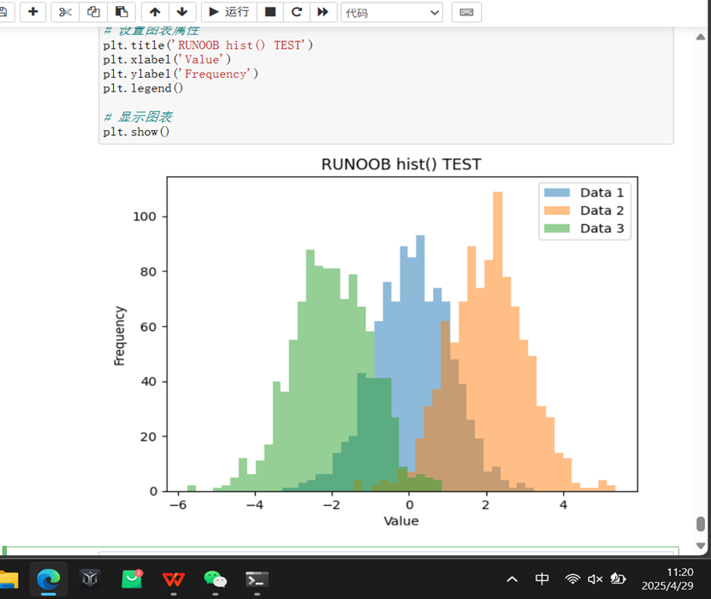711x599 pixels.
Task: Click the plt.title('RUNOOB hist() TEST') line
Action: click(x=208, y=45)
